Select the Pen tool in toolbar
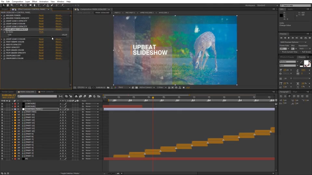This screenshot has width=312, height=175. [x=35, y=6]
